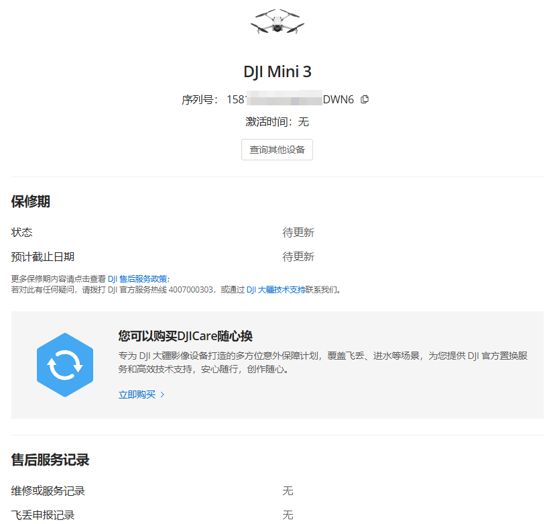553x524 pixels.
Task: Select the DJI Mini 3 product title
Action: pyautogui.click(x=278, y=72)
